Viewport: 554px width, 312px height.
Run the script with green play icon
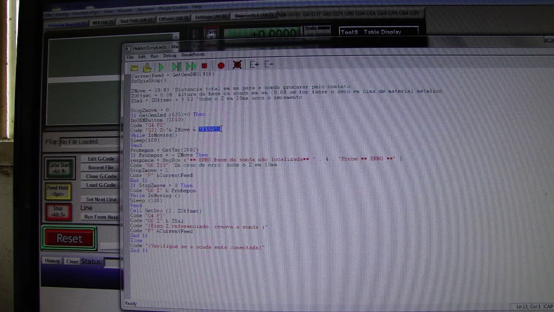click(x=161, y=67)
